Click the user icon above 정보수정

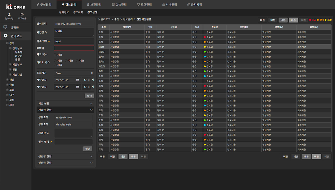[x=9, y=14]
